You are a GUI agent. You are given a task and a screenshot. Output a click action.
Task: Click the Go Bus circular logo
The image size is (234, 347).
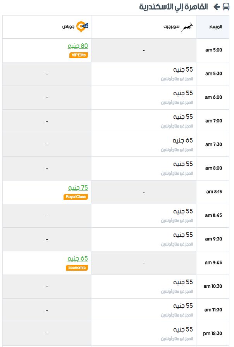pyautogui.click(x=82, y=27)
